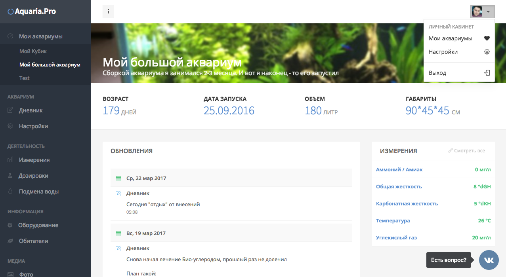506x277 pixels.
Task: Open the Температура measurement
Action: pos(393,220)
